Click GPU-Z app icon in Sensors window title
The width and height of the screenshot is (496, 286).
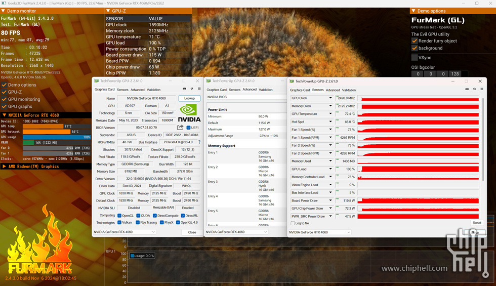pos(292,81)
